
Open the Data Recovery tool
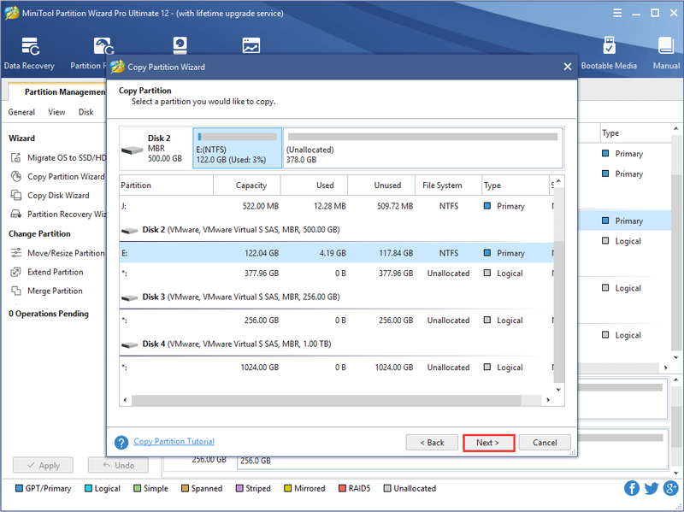point(30,53)
